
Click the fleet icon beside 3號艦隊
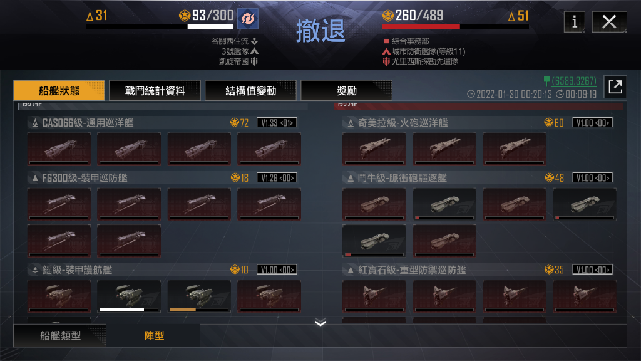(x=254, y=51)
